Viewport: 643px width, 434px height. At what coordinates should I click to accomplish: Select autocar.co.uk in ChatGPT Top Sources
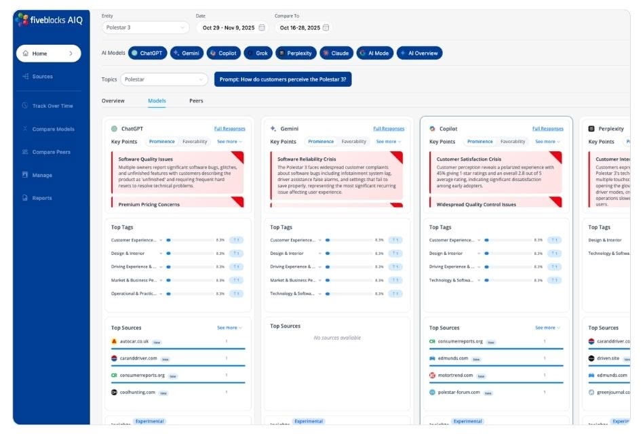pos(133,341)
